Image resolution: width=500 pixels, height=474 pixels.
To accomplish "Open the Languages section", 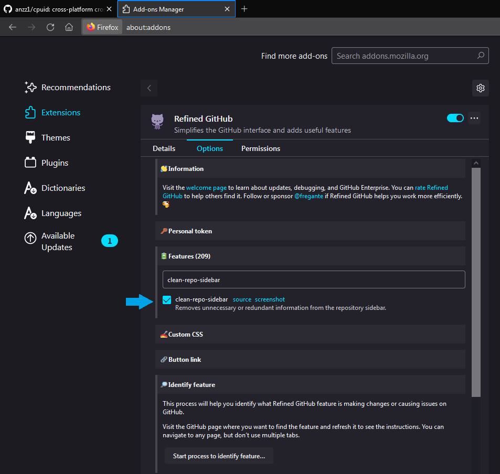I will click(x=61, y=213).
